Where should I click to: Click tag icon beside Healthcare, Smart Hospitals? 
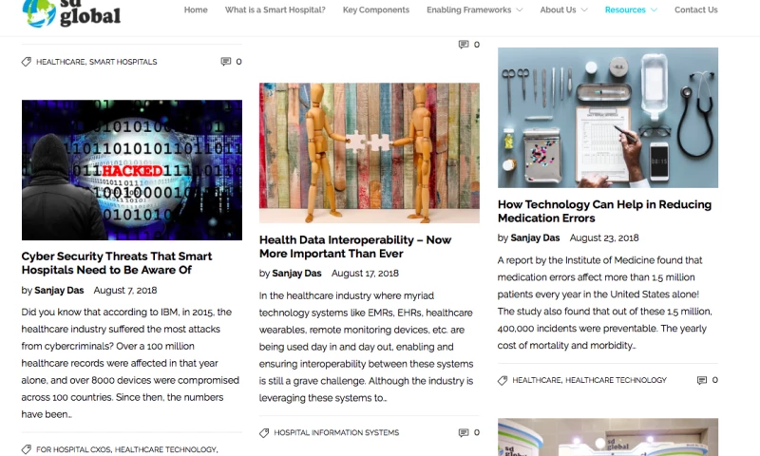27,62
